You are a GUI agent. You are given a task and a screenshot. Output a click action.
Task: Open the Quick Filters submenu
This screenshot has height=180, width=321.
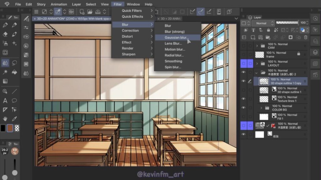(133, 10)
